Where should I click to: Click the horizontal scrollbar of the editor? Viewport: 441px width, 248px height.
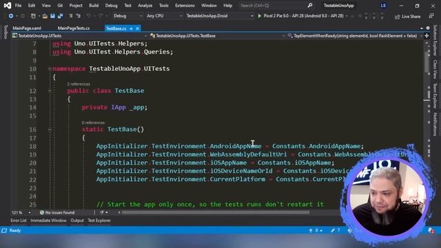click(x=216, y=212)
